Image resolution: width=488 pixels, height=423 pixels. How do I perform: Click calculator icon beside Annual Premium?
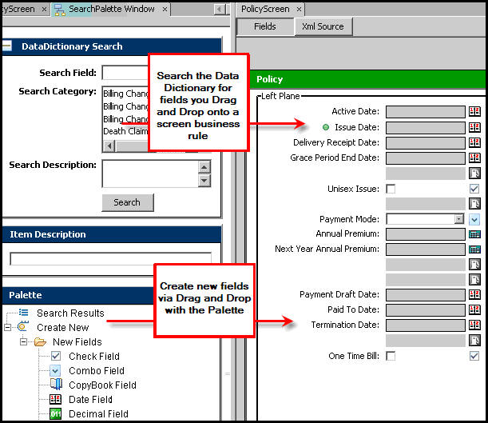[x=474, y=234]
